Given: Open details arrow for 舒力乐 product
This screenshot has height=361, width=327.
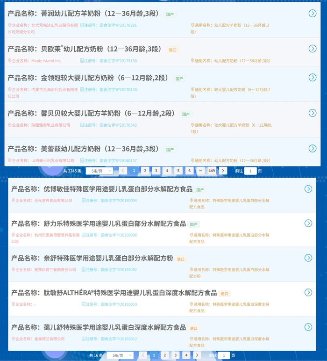Looking at the screenshot, I should coord(308,223).
